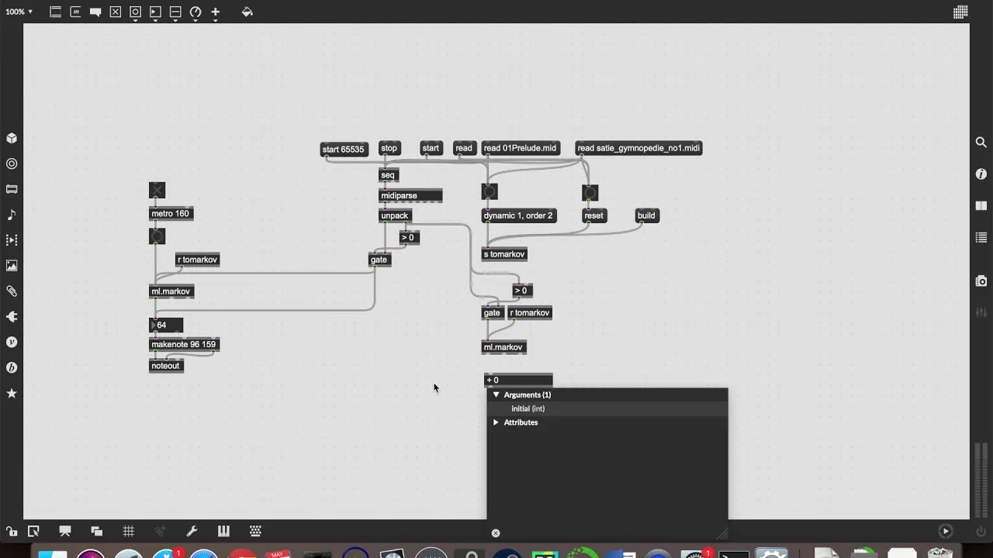
Task: Click the '+ 0' object text field
Action: tap(518, 380)
